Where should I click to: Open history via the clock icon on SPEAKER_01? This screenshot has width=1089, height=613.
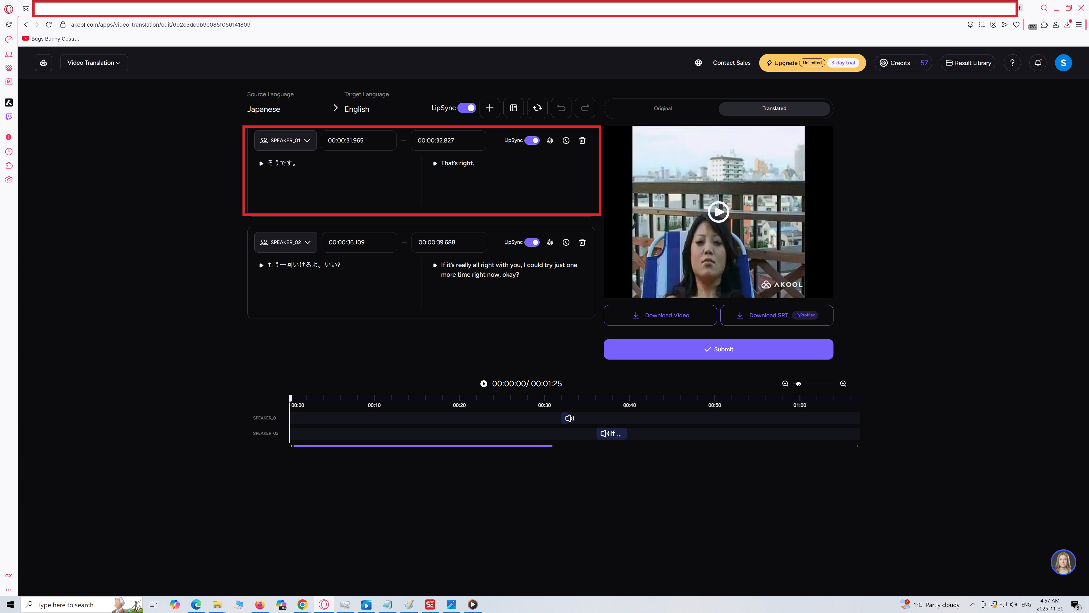[x=566, y=140]
